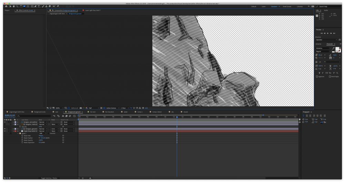Toggle visibility of layer 3 foreground ground
345x183 pixels.
pos(4,129)
